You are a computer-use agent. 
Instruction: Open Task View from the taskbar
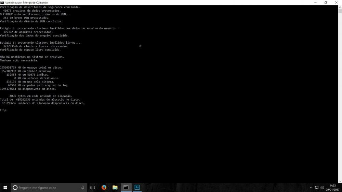point(92,188)
